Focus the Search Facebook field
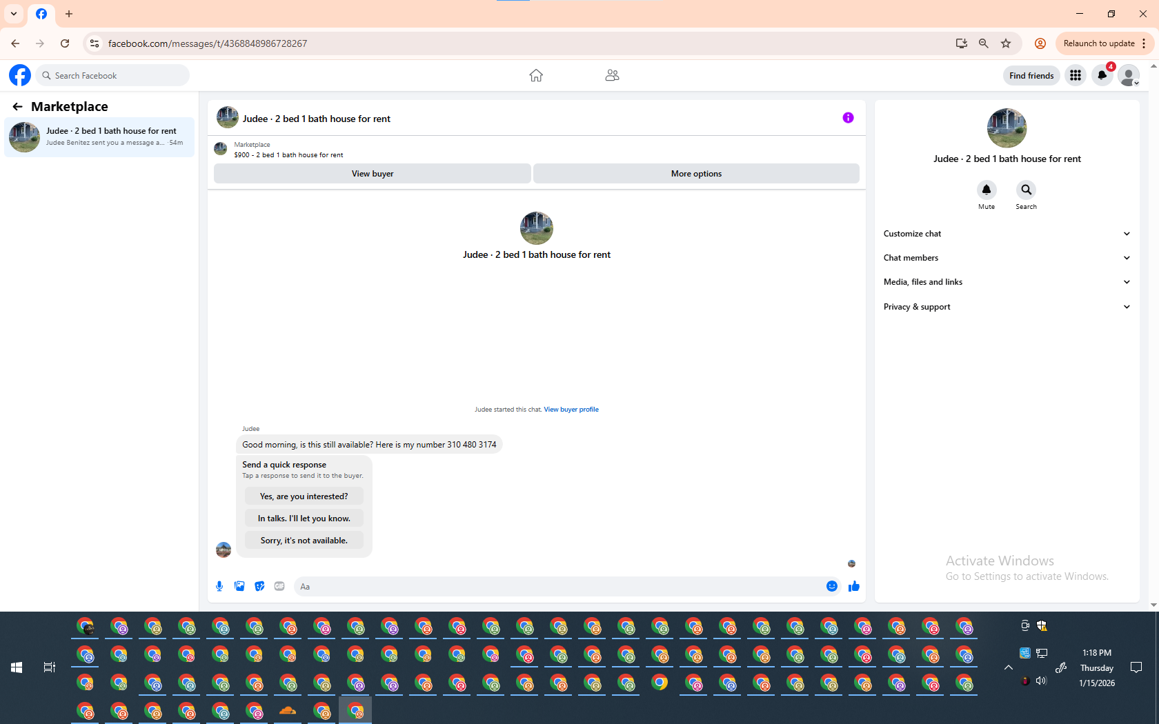Screen dimensions: 1159x724 [x=113, y=75]
